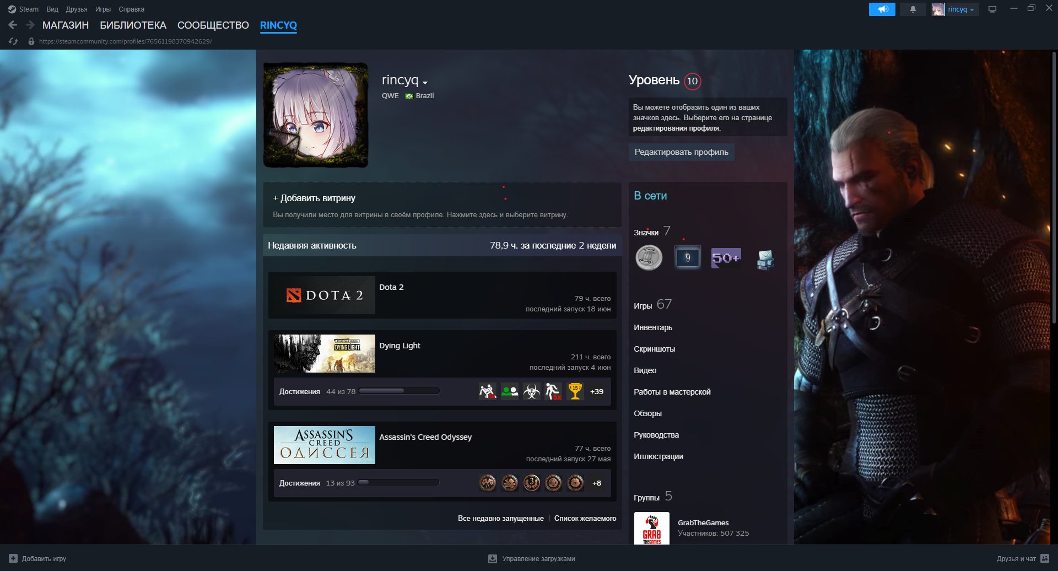Viewport: 1058px width, 571px height.
Task: Select the biohazard Dying Light achievement
Action: 532,391
